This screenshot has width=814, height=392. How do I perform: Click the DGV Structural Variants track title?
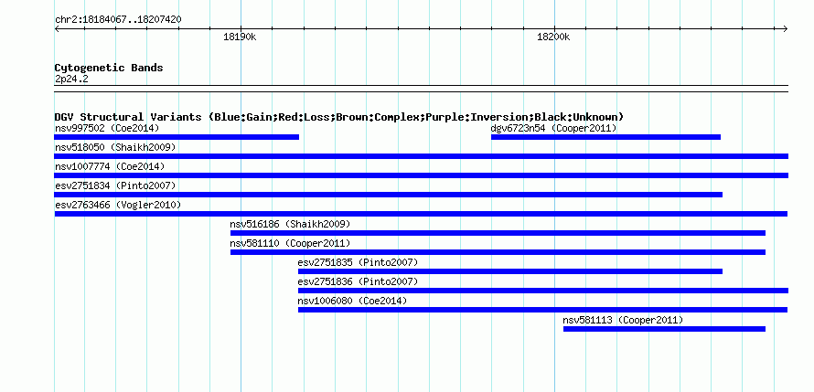tap(339, 117)
